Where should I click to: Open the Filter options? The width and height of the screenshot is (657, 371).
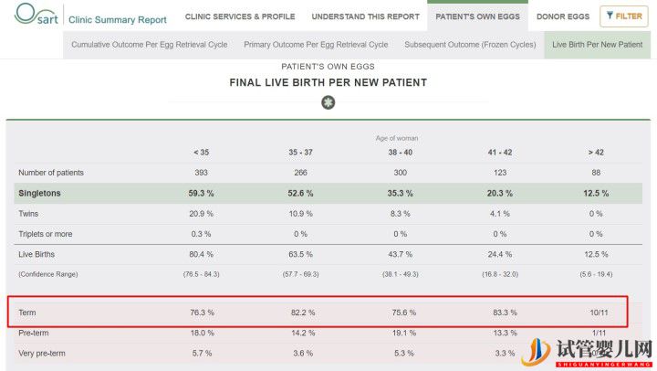623,16
